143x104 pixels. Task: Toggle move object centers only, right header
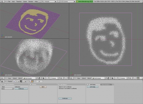tap(116, 78)
